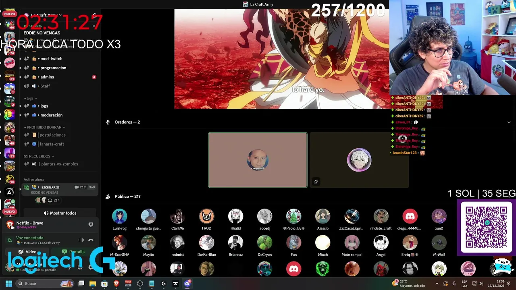Open Brave browser from the taskbar
The height and width of the screenshot is (290, 516).
(x=117, y=284)
